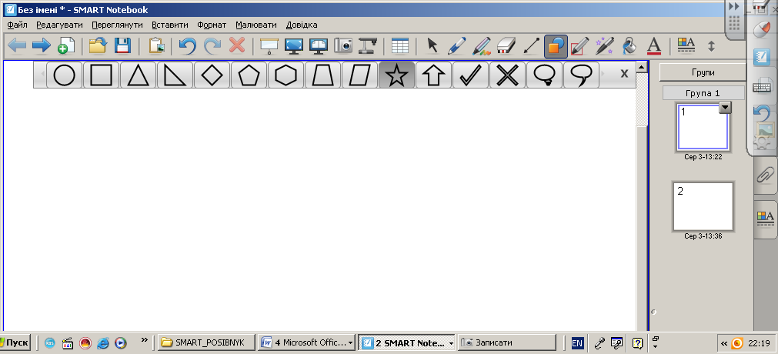The height and width of the screenshot is (354, 778).
Task: Choose the star shape
Action: 396,75
